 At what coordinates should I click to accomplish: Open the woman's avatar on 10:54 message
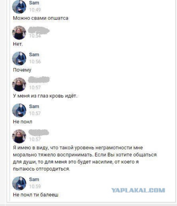click(19, 33)
